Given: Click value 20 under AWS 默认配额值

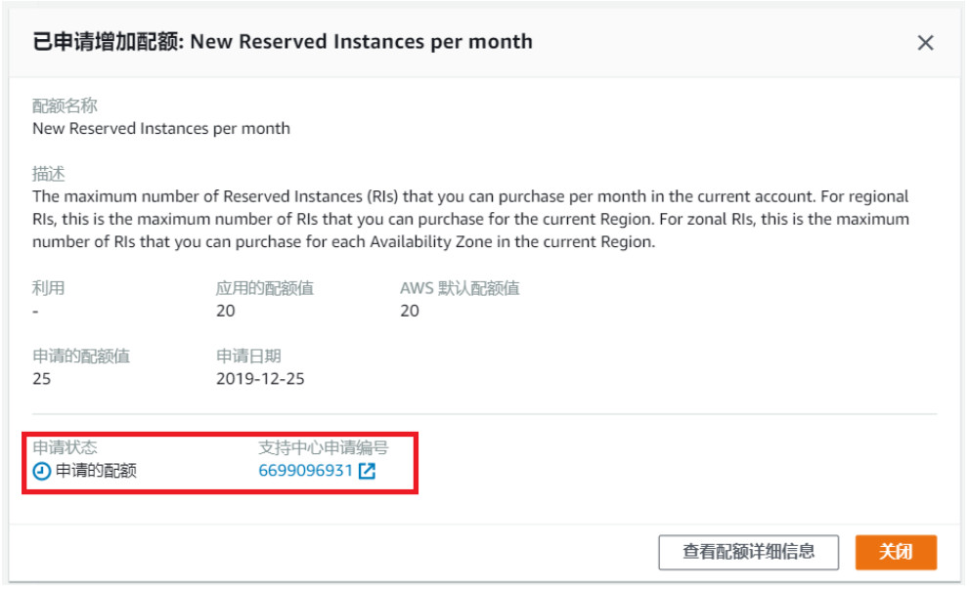Looking at the screenshot, I should click(x=410, y=311).
